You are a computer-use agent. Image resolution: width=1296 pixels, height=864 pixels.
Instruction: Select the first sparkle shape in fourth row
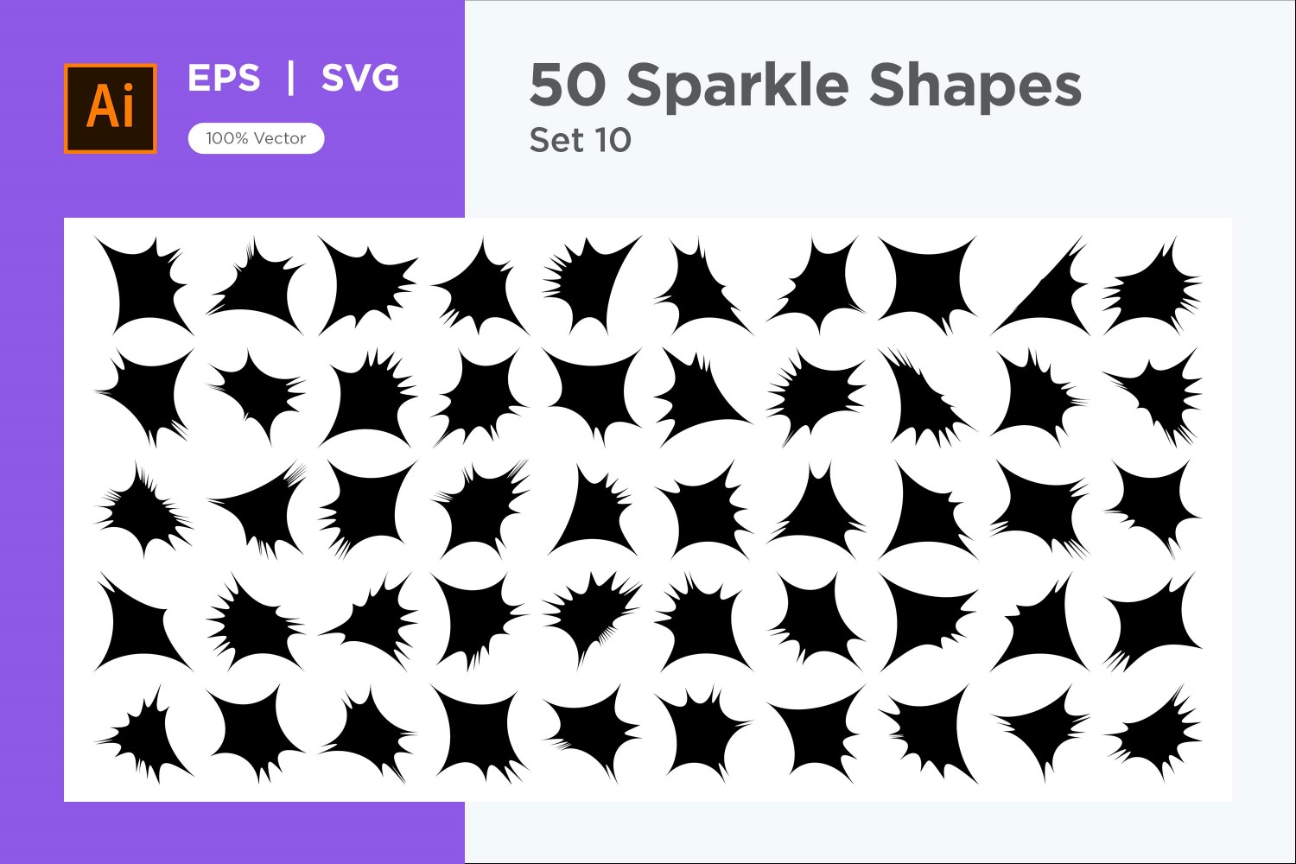[138, 620]
